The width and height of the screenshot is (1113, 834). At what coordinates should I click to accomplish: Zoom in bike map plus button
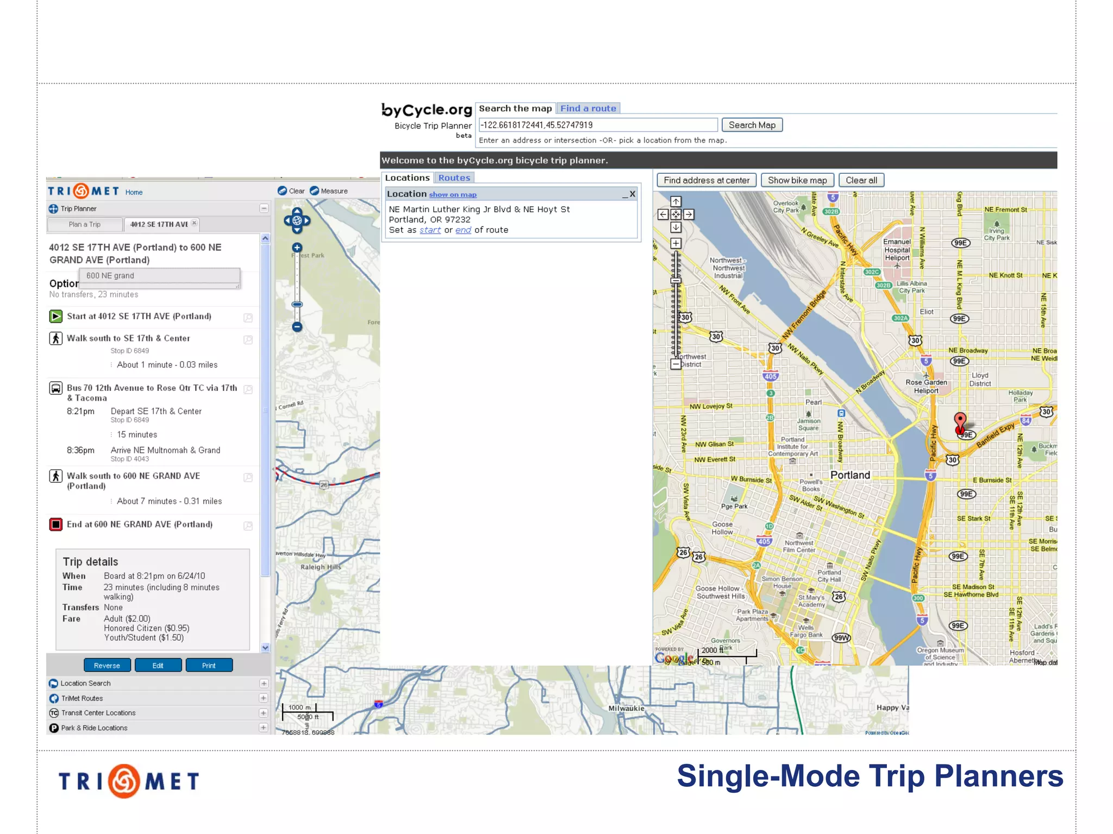[x=676, y=243]
